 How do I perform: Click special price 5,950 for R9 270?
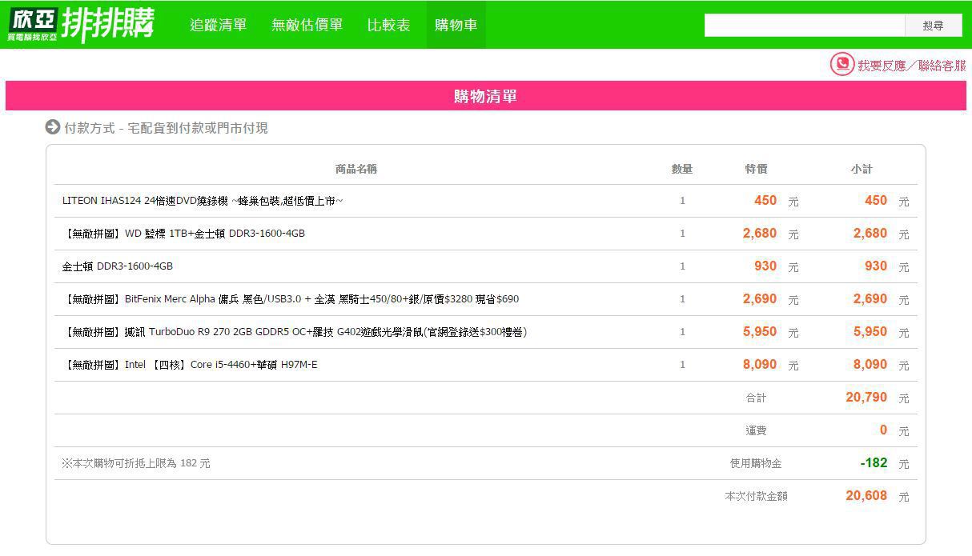pos(760,331)
